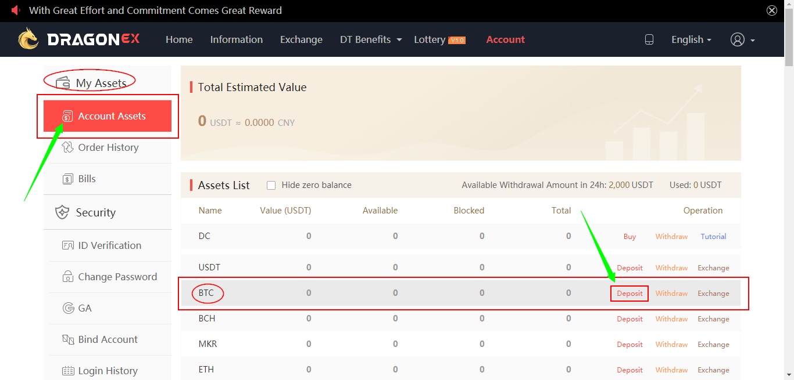Screen dimensions: 794x380
Task: Click the announcement speaker icon
Action: coord(16,10)
